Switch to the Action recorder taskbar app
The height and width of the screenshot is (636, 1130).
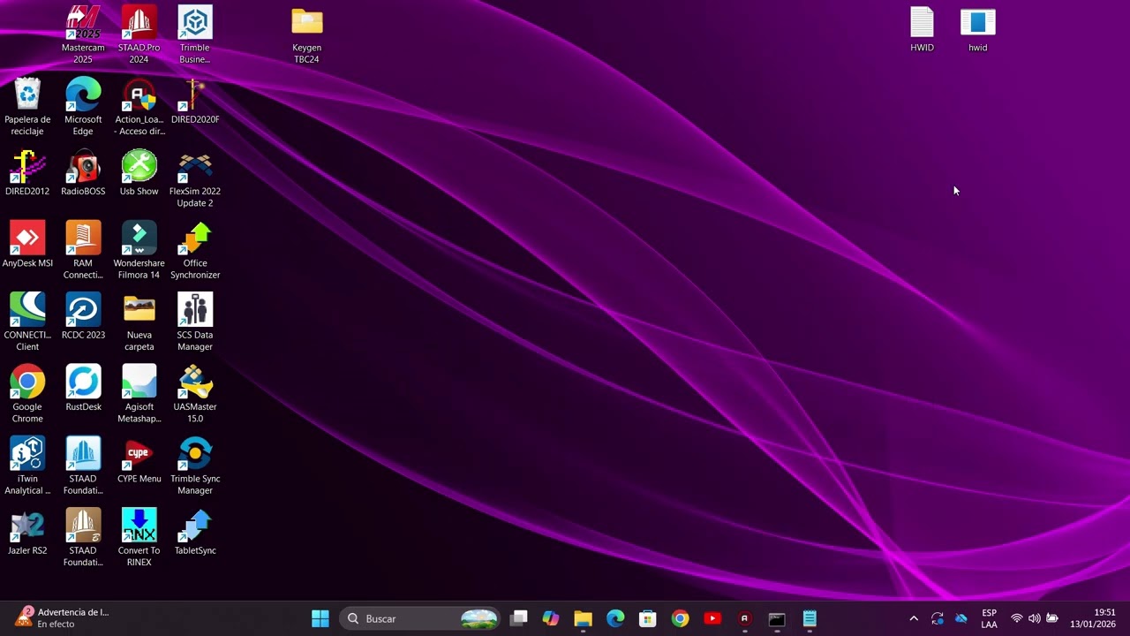744,618
